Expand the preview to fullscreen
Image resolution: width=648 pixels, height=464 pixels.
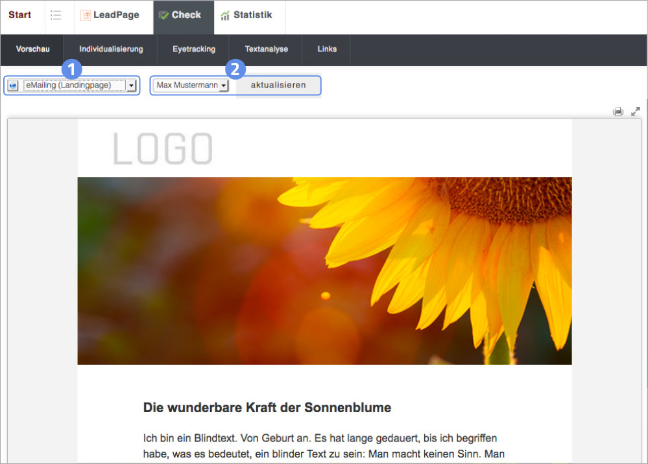[x=636, y=111]
